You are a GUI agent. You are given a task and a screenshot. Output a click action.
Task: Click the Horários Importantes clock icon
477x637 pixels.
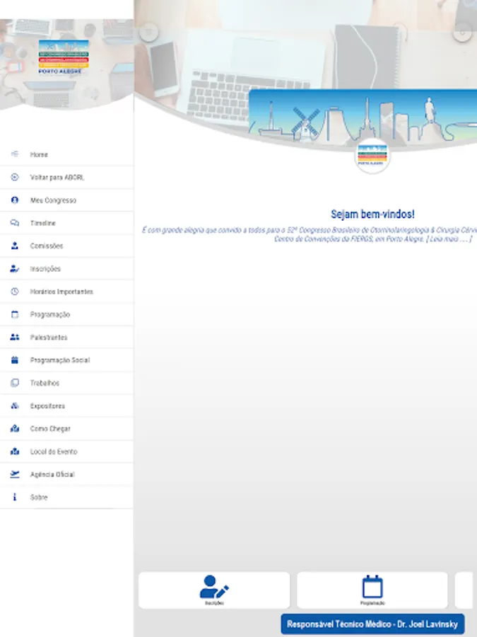pos(15,292)
